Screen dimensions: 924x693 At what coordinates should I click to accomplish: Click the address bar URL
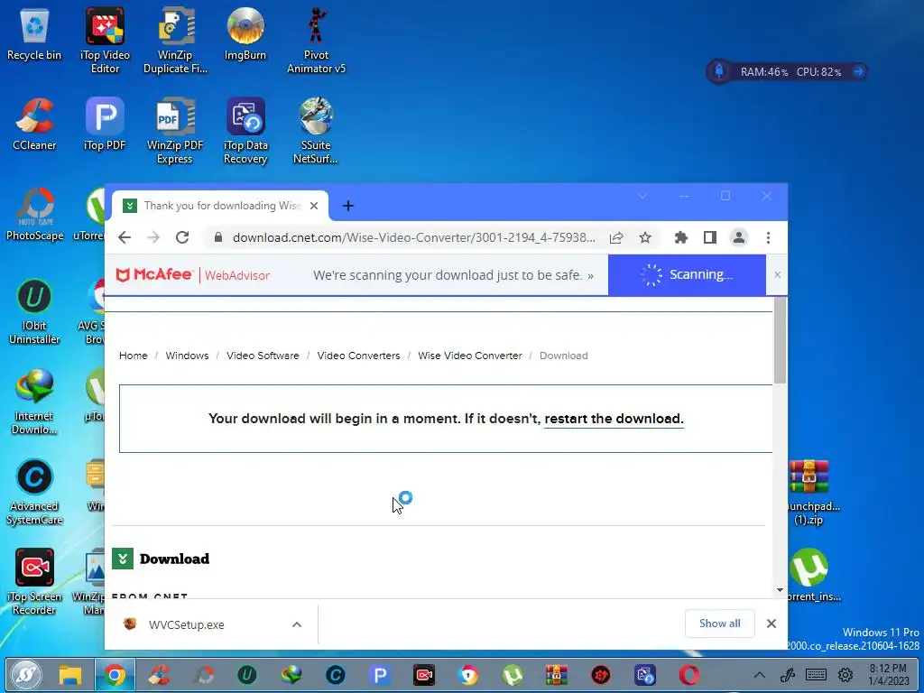tap(413, 237)
